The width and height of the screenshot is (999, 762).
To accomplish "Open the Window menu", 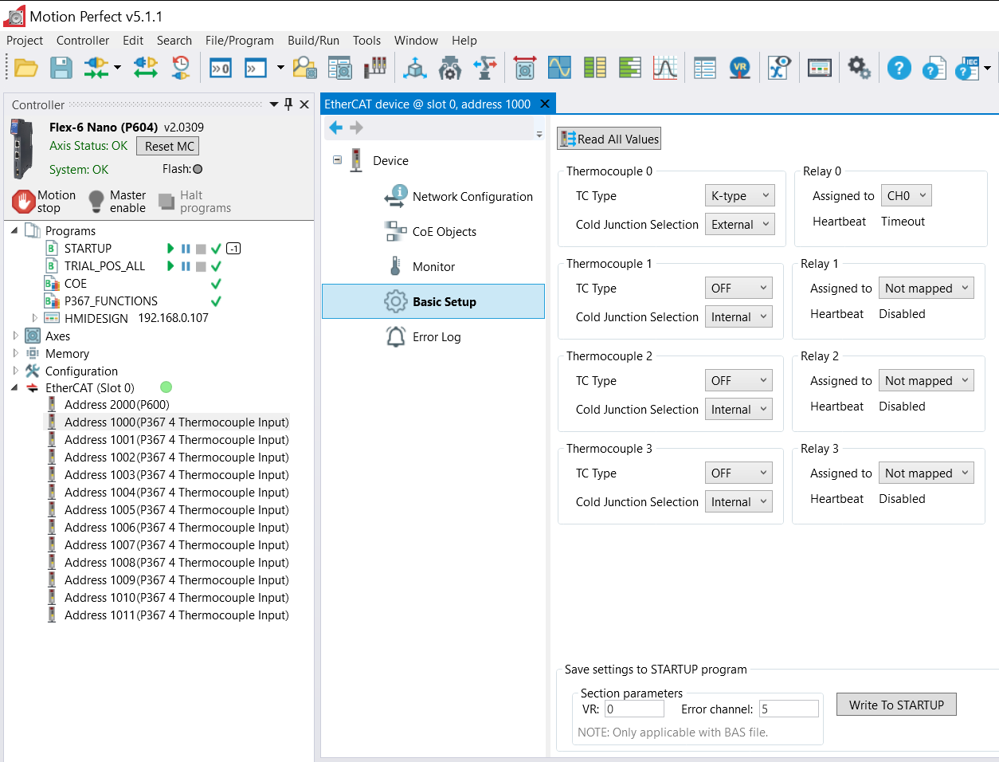I will 416,41.
